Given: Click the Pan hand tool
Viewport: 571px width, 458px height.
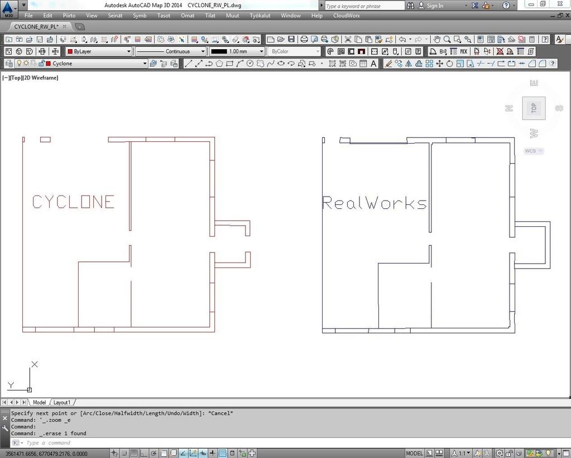Looking at the screenshot, I should click(436, 39).
